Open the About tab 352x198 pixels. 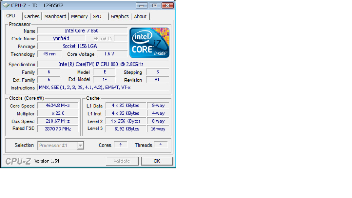140,16
